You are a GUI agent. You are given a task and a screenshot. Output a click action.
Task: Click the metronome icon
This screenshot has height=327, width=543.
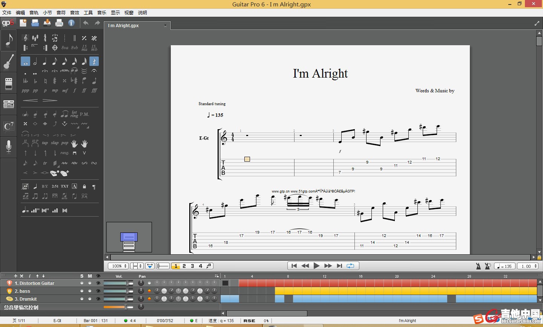click(478, 266)
